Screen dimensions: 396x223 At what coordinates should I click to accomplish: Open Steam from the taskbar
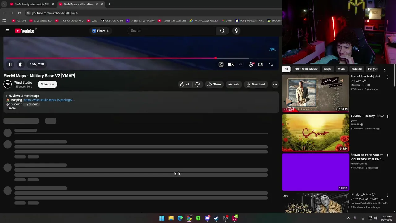(216, 218)
